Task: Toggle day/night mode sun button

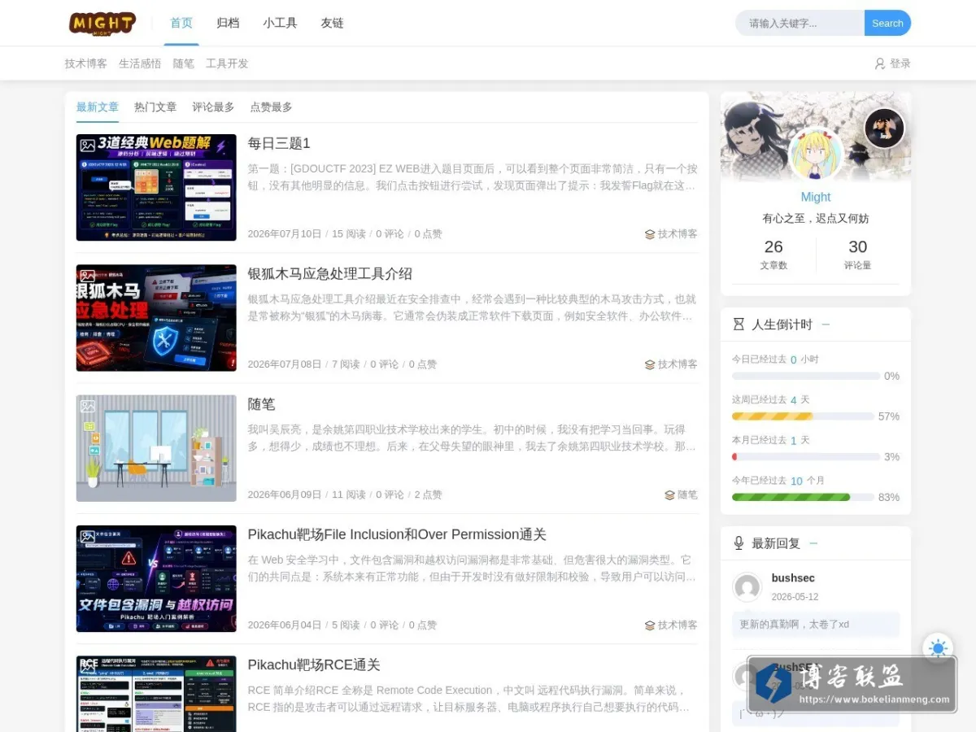Action: click(938, 648)
